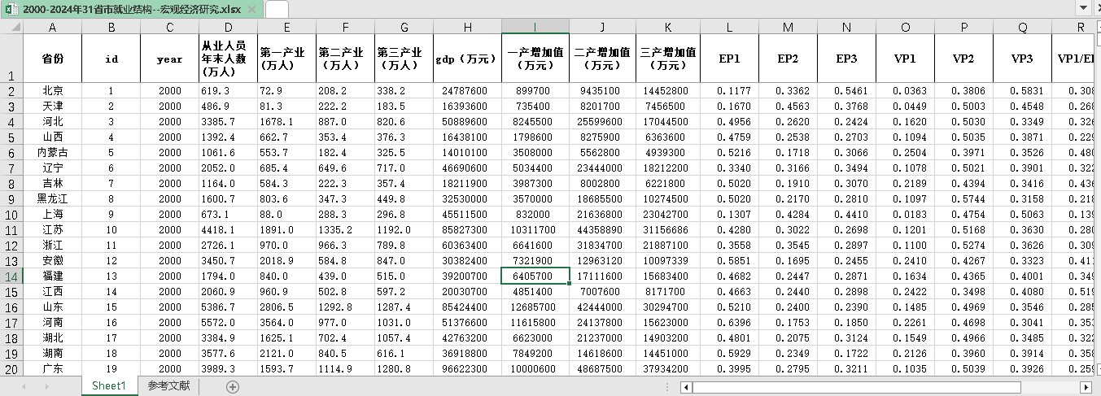Click 浙江 VP2 value 0.5274
The width and height of the screenshot is (1101, 396).
(x=963, y=246)
